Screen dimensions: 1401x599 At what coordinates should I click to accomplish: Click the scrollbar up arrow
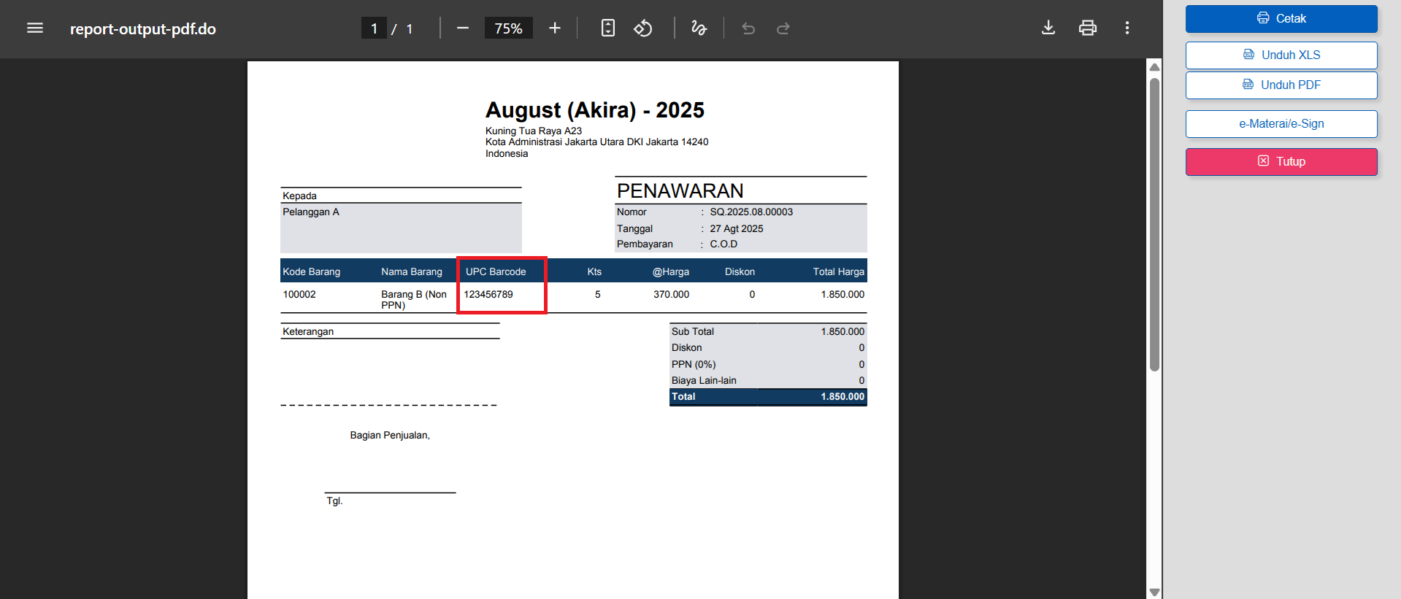tap(1154, 67)
